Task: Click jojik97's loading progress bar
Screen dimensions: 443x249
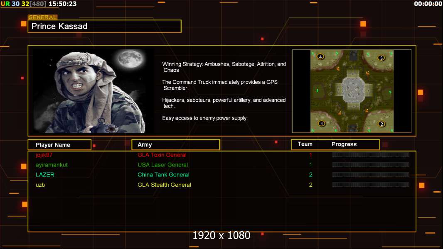Action: point(371,154)
